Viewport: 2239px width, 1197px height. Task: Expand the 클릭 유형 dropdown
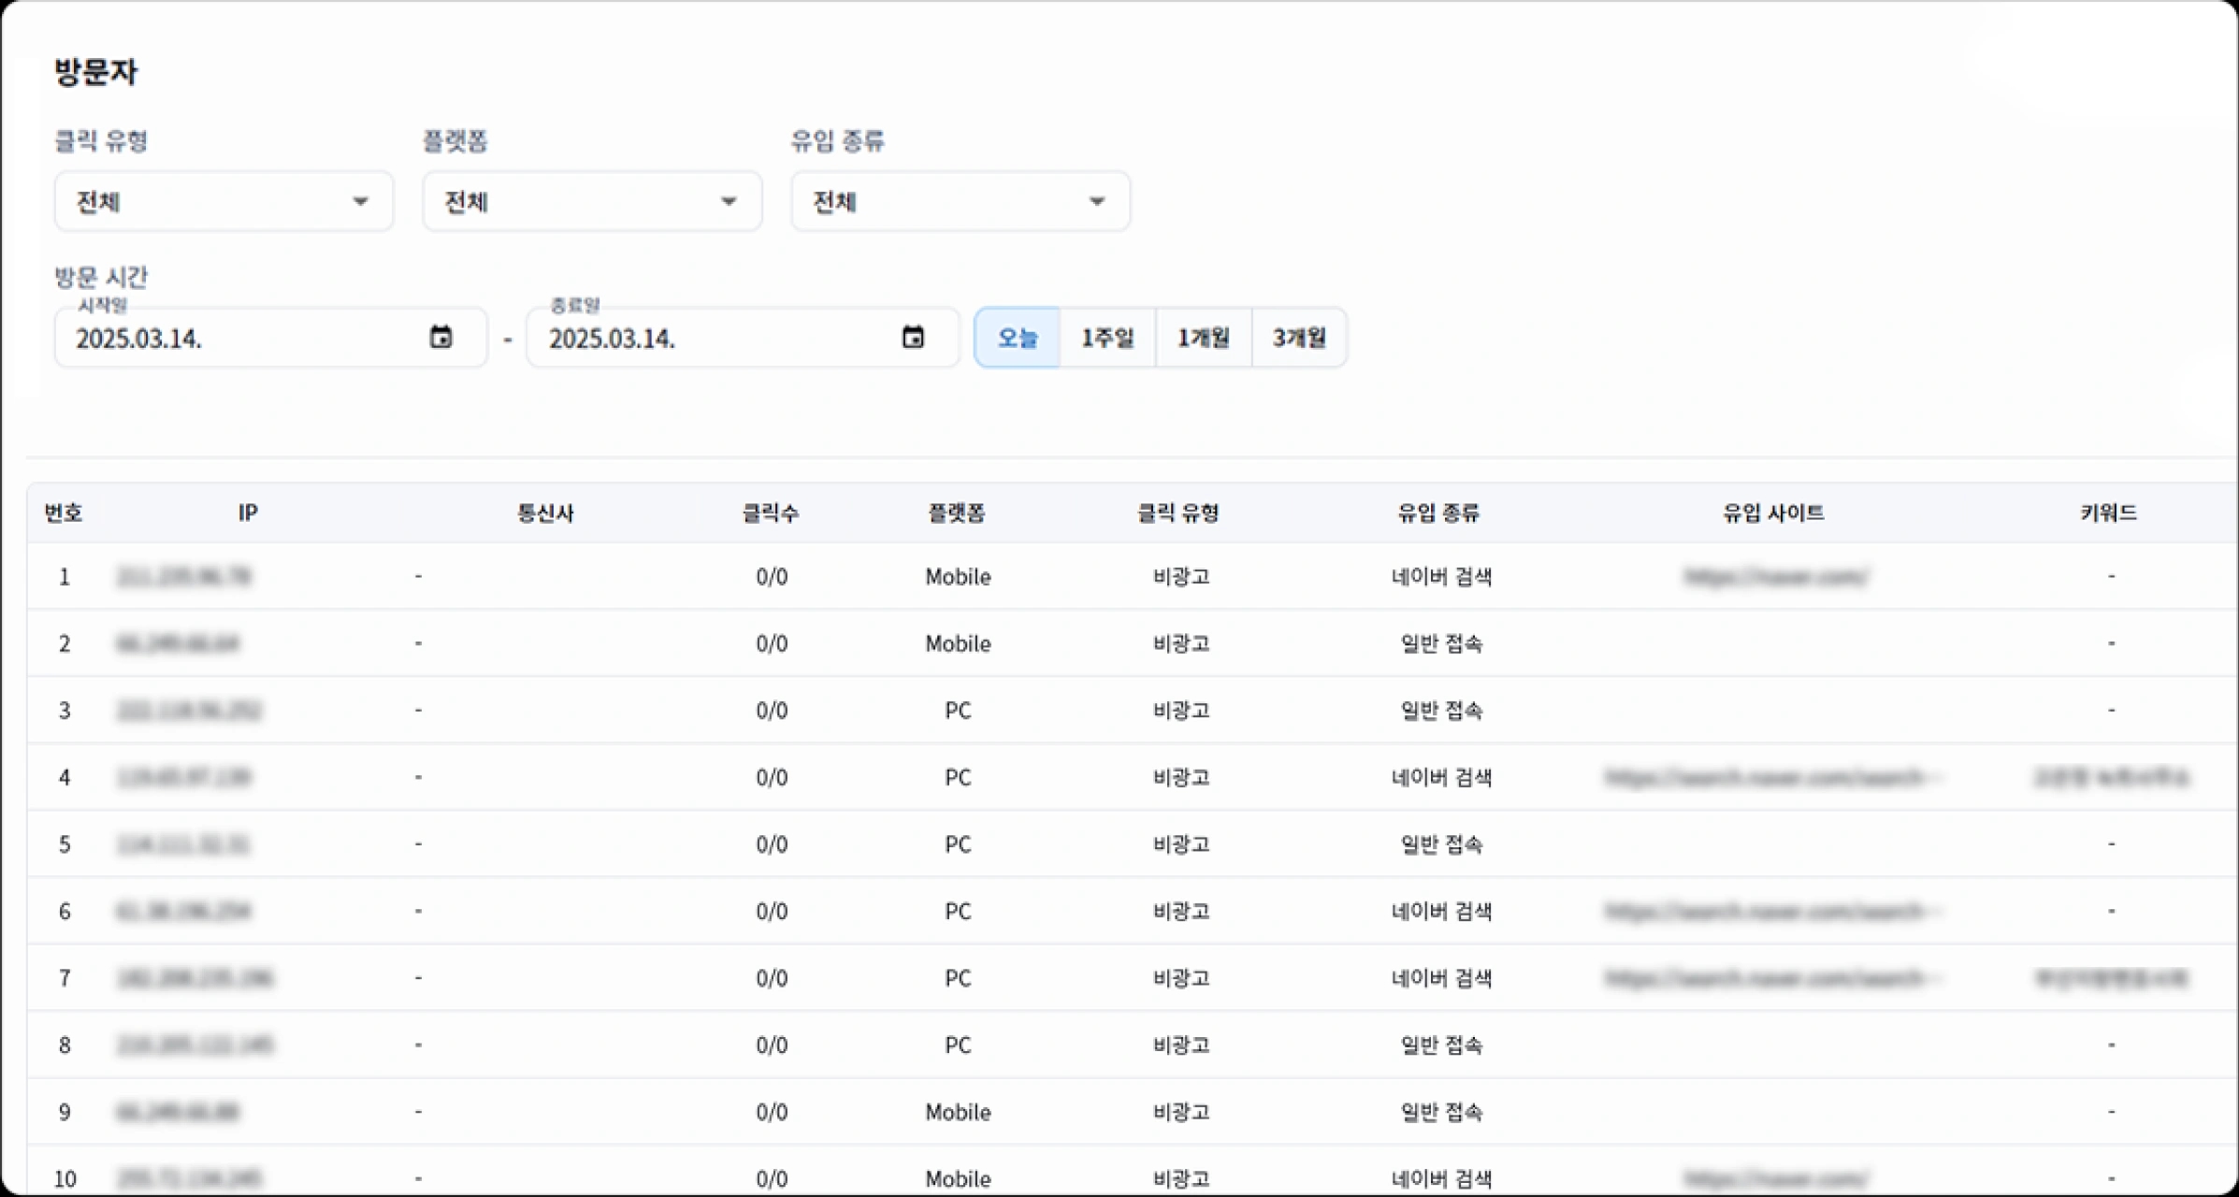pyautogui.click(x=224, y=201)
